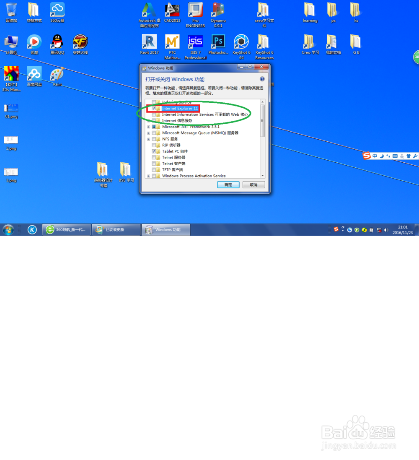Uncheck the Internet Explorer 11 checkbox

pos(154,108)
